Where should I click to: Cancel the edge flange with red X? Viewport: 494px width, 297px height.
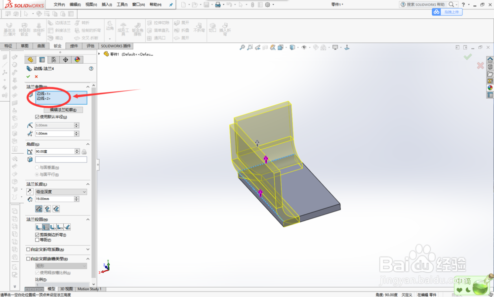[36, 77]
